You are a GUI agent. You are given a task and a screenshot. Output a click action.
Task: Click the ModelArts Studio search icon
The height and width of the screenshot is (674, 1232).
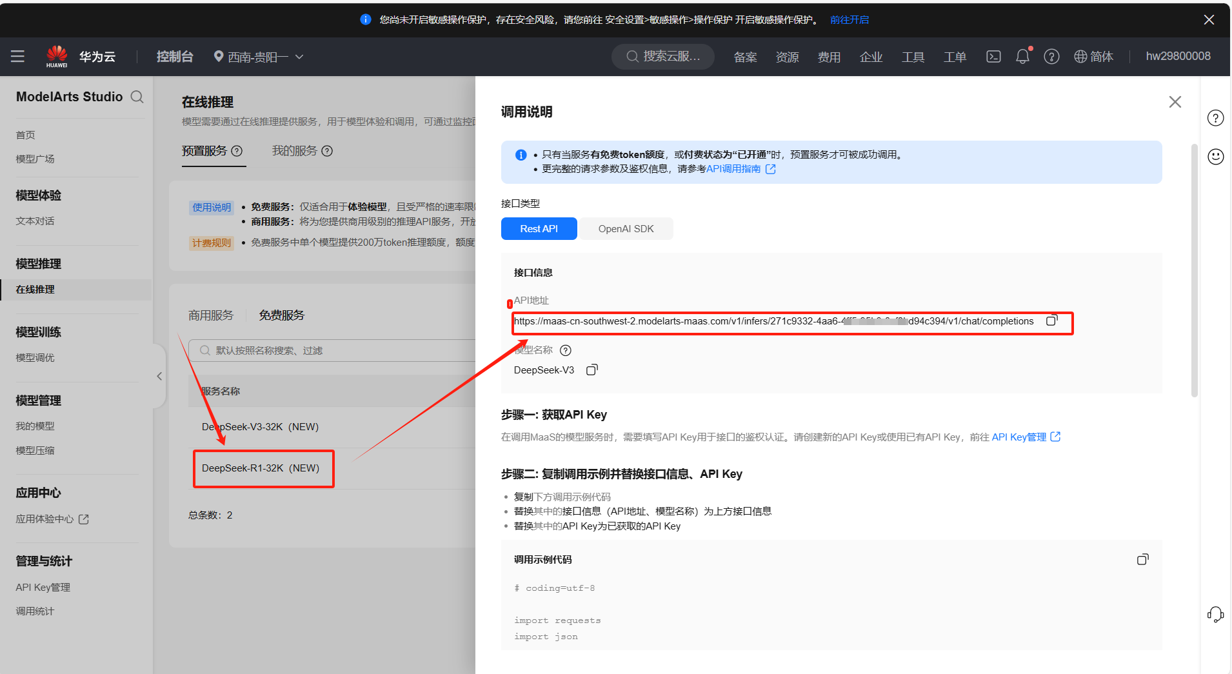[x=137, y=97]
